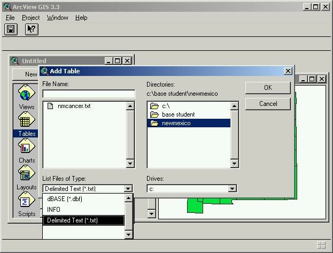Expand the List Files of Type dropdown arrow
333x253 pixels.
click(128, 189)
